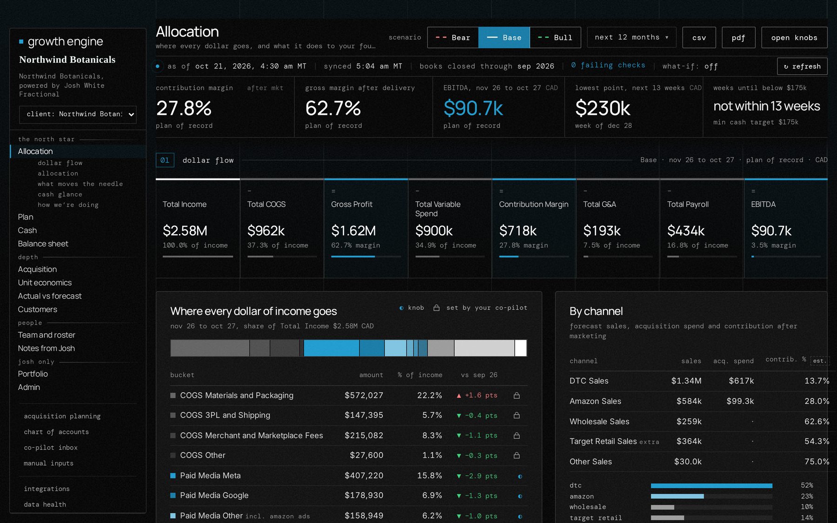This screenshot has width=837, height=523.
Task: Open the data health page
Action: click(45, 505)
